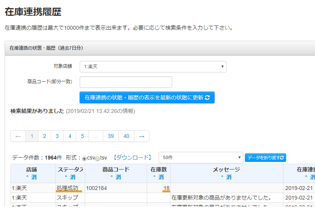Viewport: 315px width, 215px height.
Task: Select the csv format radio button
Action: coord(84,159)
